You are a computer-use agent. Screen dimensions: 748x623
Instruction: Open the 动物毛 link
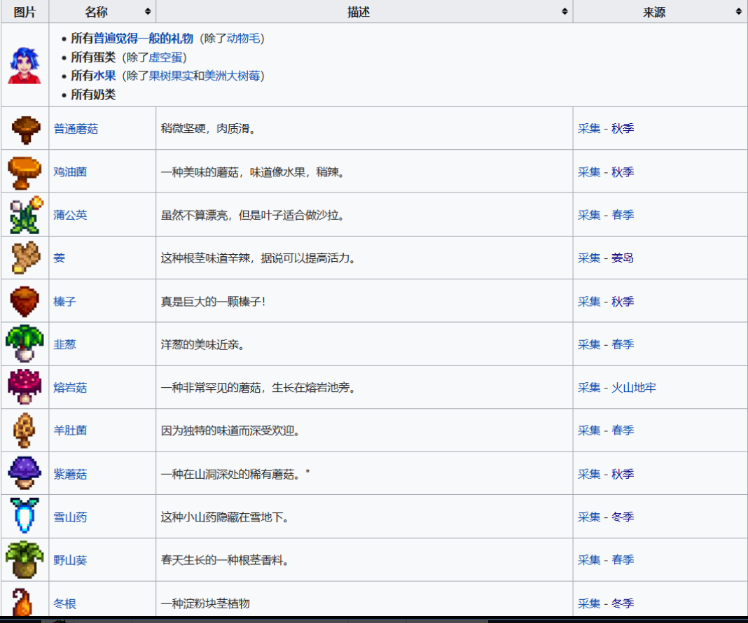(243, 38)
